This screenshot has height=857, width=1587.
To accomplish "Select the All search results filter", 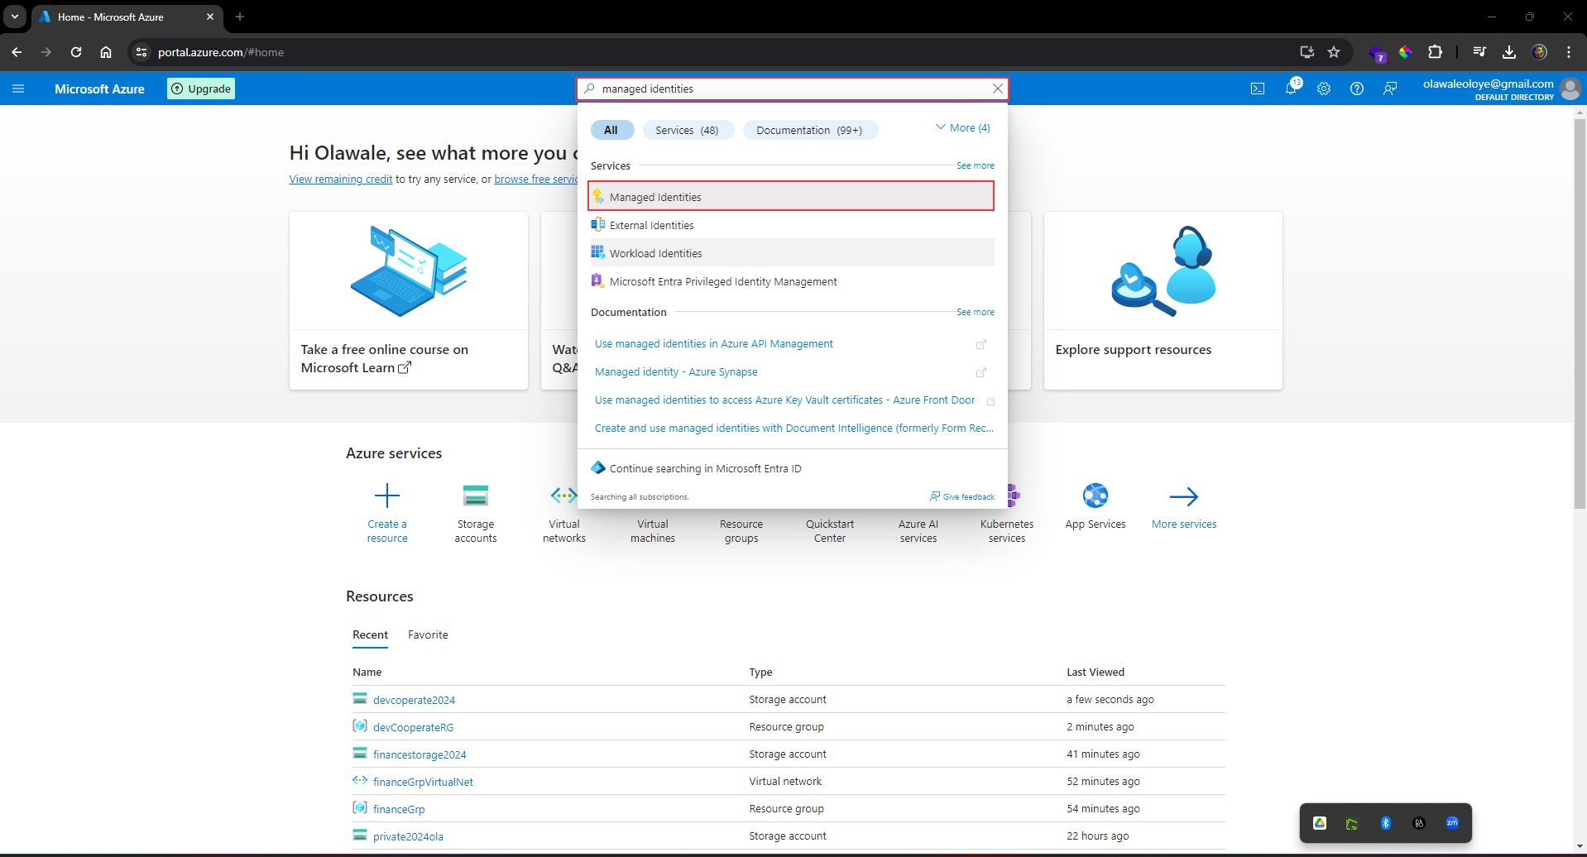I will click(x=611, y=130).
